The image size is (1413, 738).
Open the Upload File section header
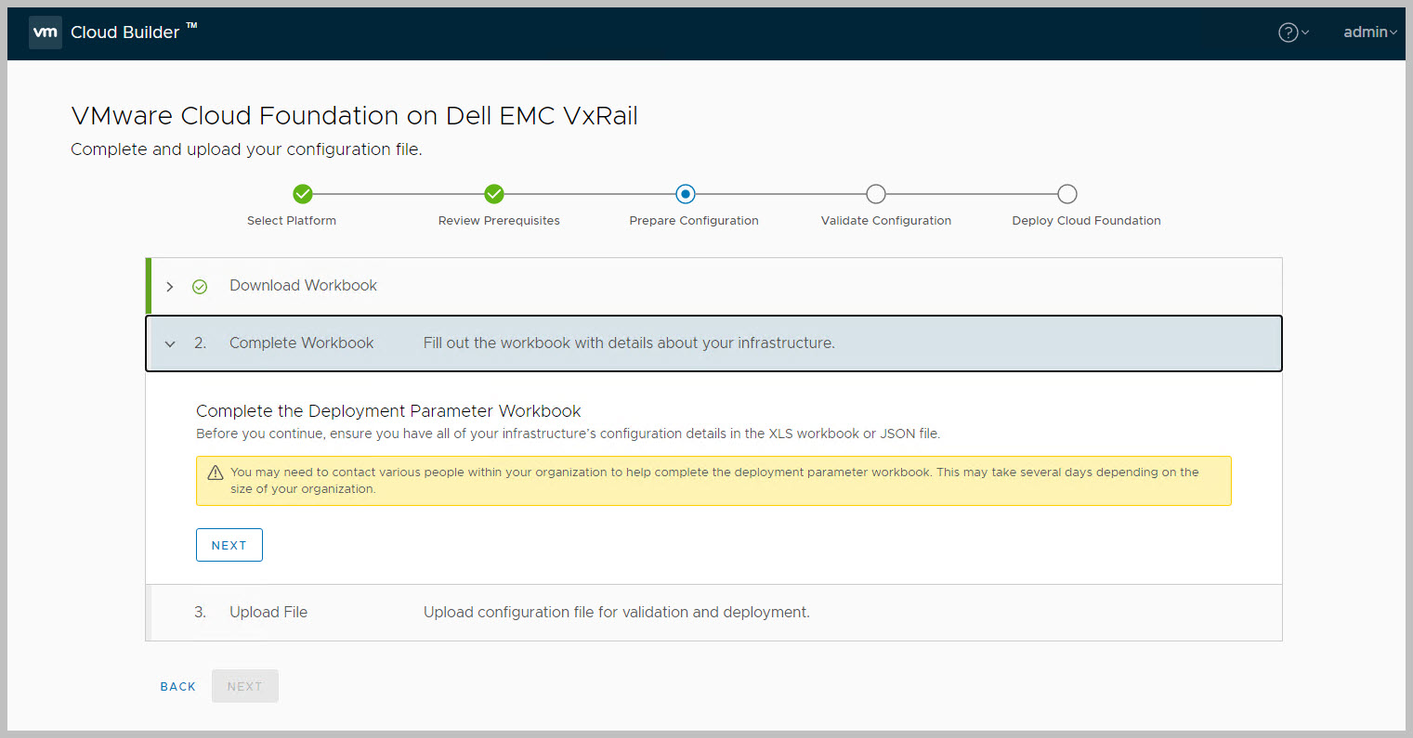click(268, 613)
